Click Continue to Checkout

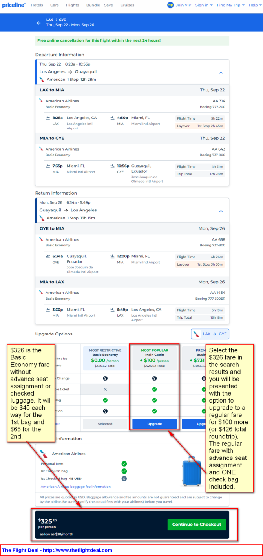(x=197, y=524)
